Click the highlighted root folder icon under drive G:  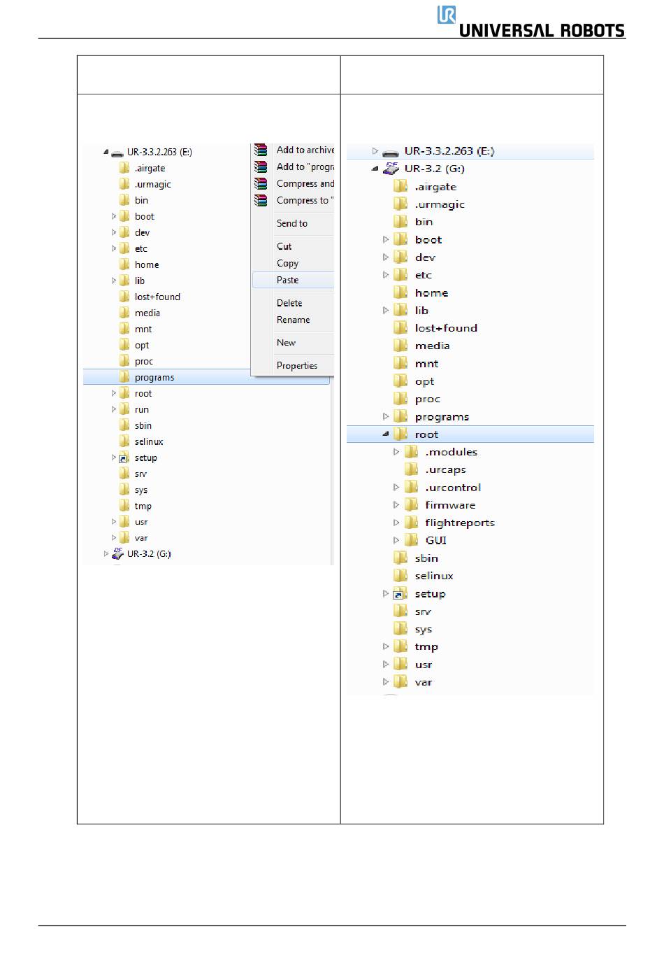pyautogui.click(x=400, y=434)
